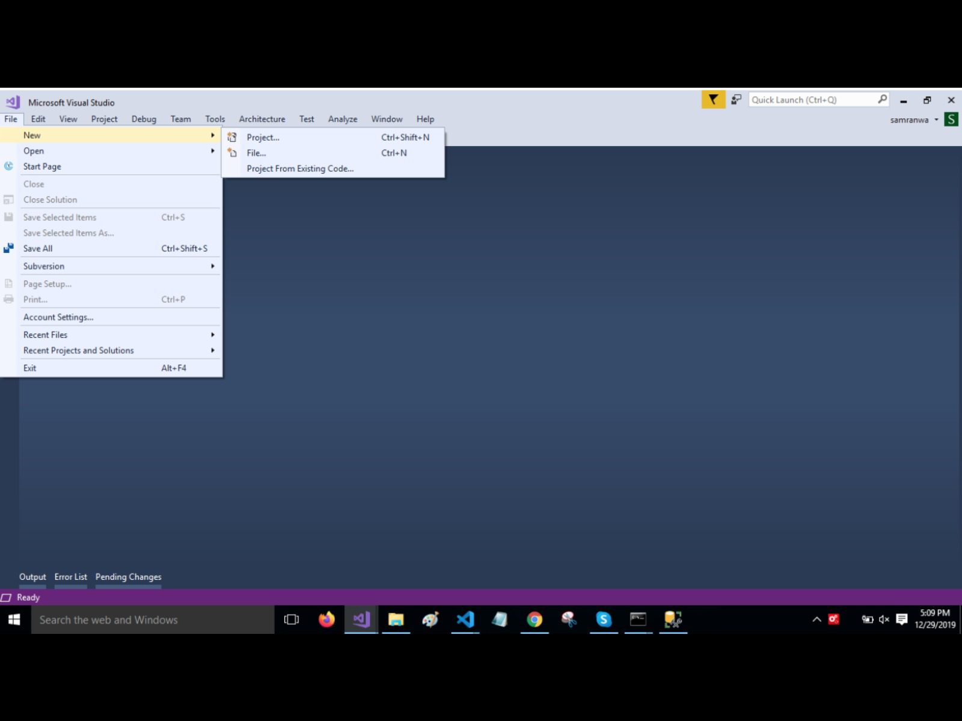Open the Edit menu

click(x=38, y=119)
